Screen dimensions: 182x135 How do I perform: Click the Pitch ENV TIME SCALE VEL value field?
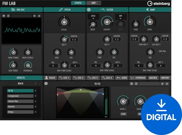[x=53, y=66]
